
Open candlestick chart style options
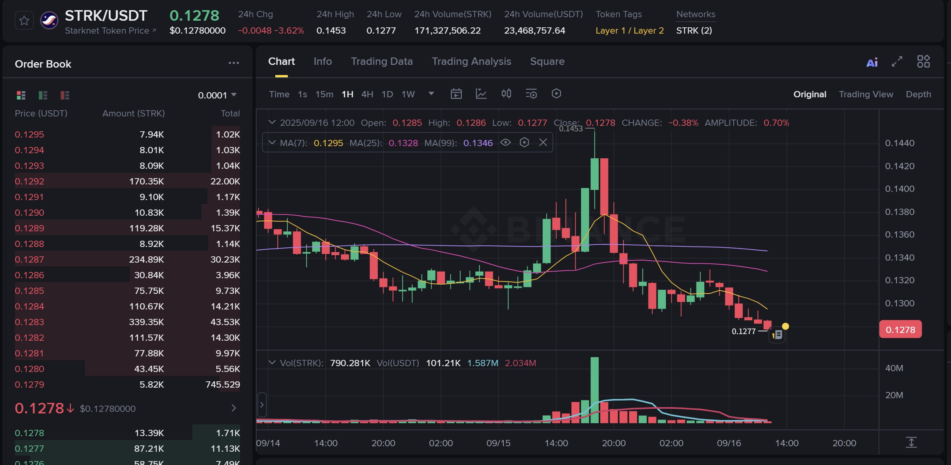tap(506, 94)
